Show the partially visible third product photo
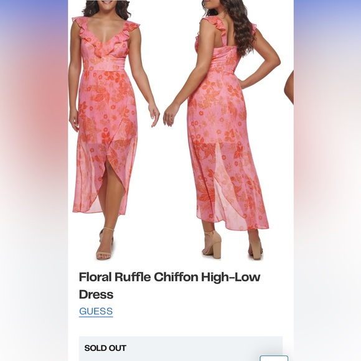This screenshot has height=361, width=361. tap(289, 88)
